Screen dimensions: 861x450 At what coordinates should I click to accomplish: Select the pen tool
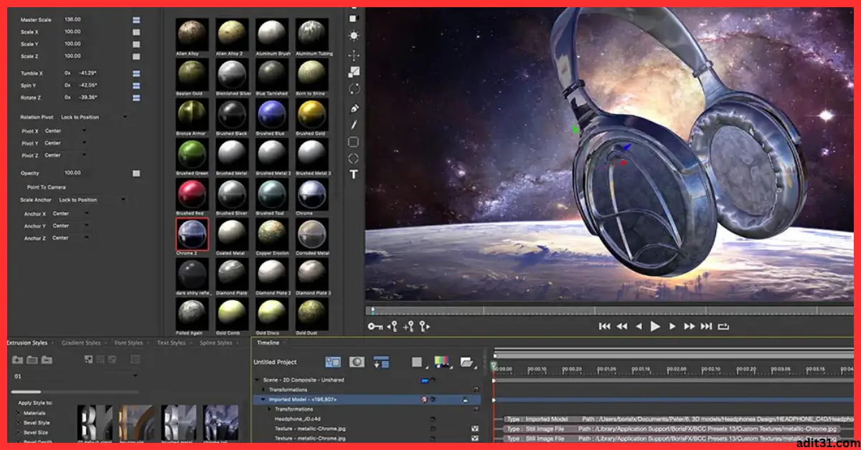click(x=354, y=109)
